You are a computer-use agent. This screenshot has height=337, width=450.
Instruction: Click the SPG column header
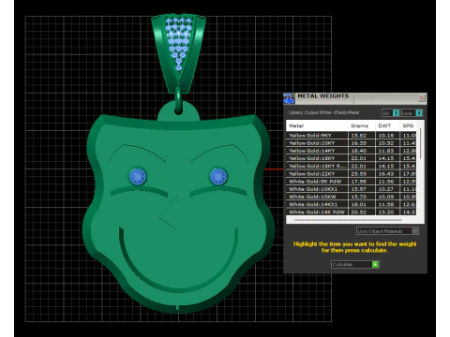pyautogui.click(x=408, y=125)
